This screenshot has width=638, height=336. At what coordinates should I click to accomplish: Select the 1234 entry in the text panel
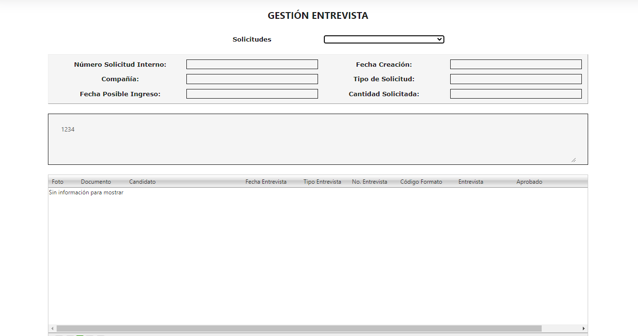click(68, 129)
